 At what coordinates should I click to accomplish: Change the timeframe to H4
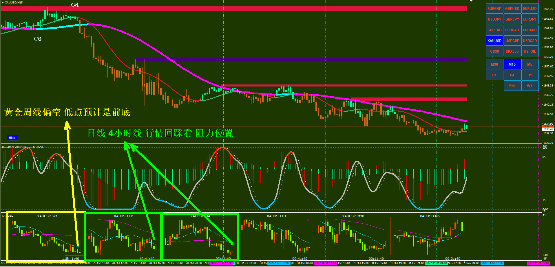pyautogui.click(x=512, y=75)
